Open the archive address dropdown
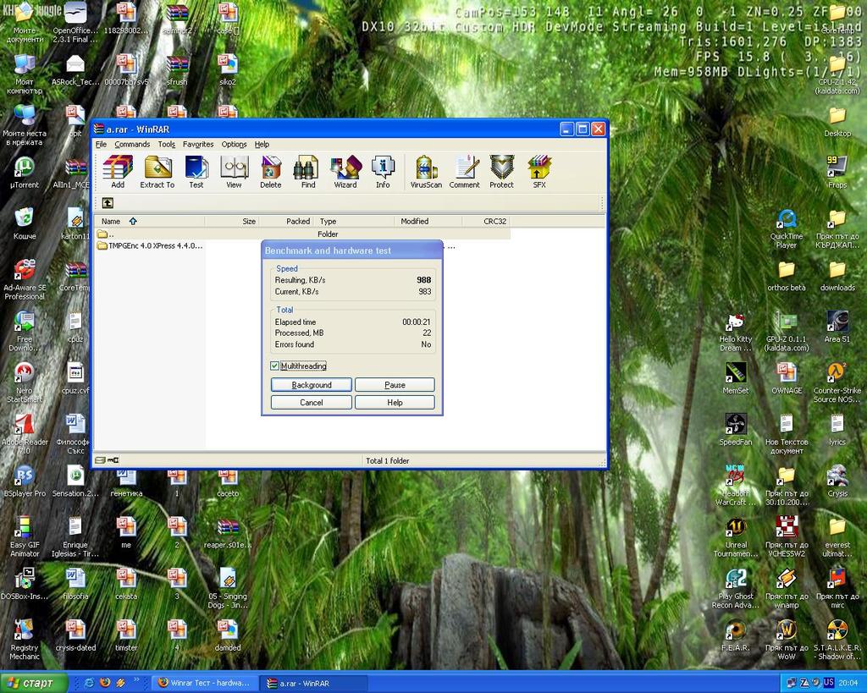The height and width of the screenshot is (693, 867). tap(598, 203)
